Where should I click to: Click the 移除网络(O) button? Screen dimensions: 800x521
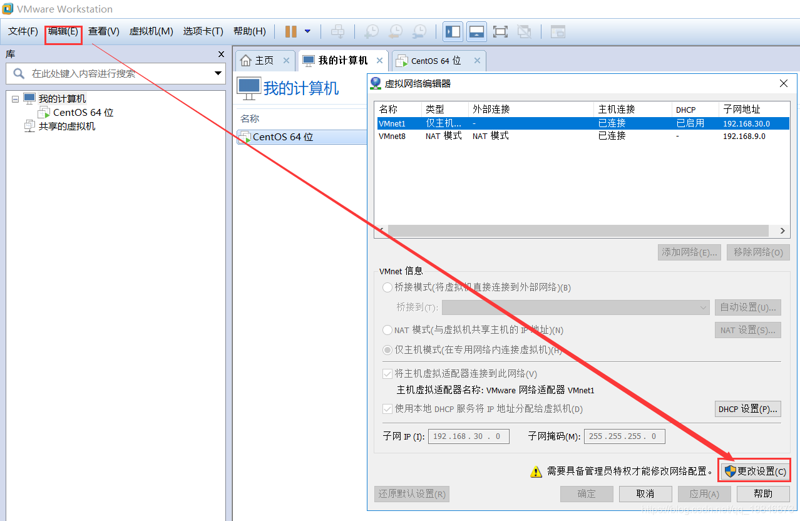[x=758, y=252]
